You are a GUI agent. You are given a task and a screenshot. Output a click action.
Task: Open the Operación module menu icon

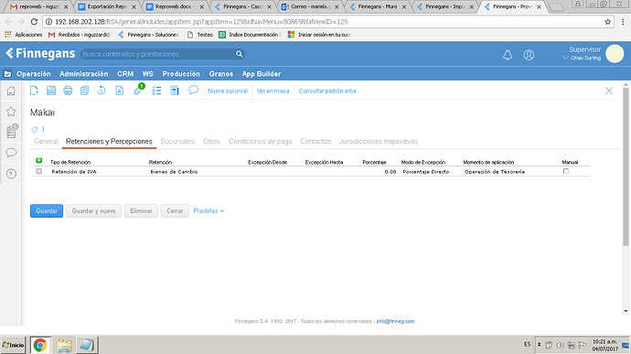click(7, 74)
